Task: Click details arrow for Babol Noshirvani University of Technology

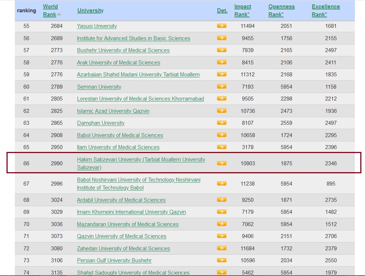Action: (x=222, y=183)
